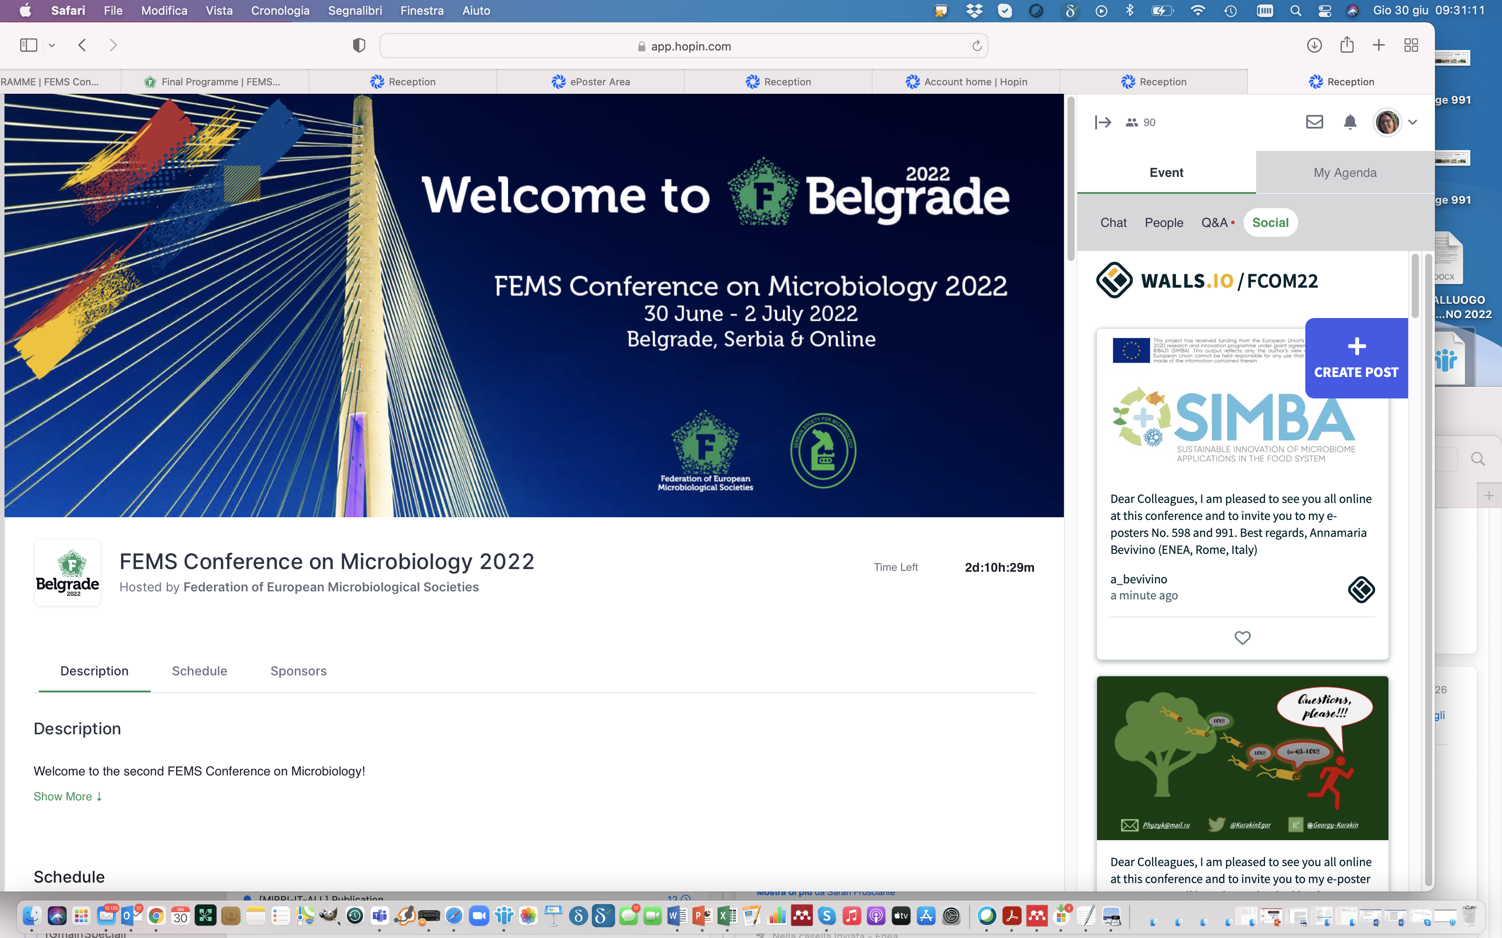Open the Dropbox menu bar icon
This screenshot has height=938, width=1502.
975,11
